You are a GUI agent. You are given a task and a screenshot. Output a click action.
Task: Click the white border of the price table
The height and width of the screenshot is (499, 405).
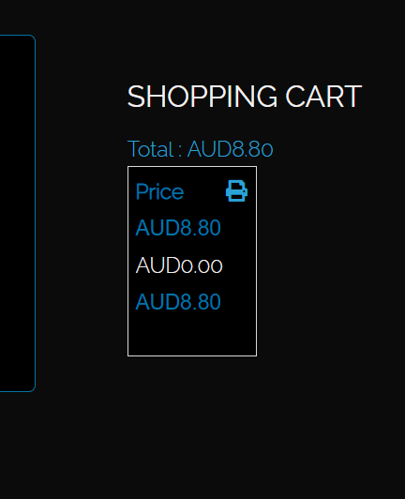127,261
